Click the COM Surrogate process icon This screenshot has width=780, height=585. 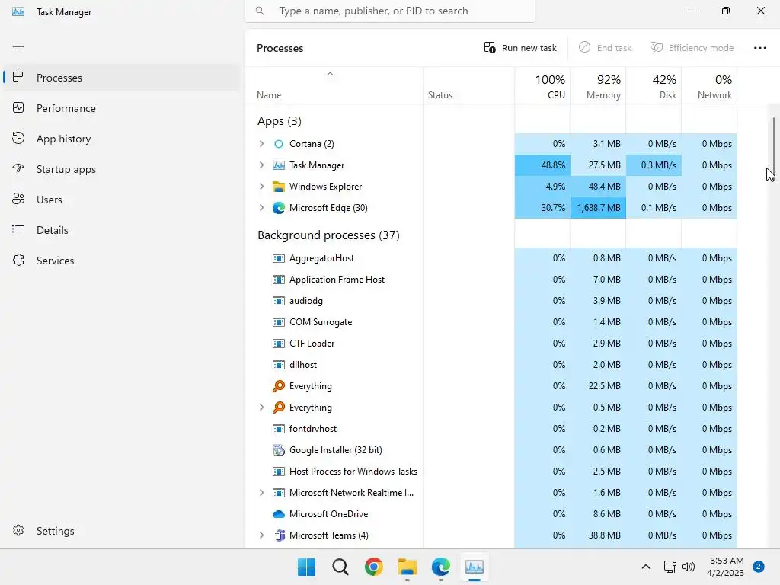pos(279,322)
